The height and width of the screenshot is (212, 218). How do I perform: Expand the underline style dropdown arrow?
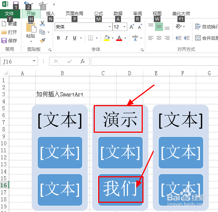pyautogui.click(x=81, y=38)
